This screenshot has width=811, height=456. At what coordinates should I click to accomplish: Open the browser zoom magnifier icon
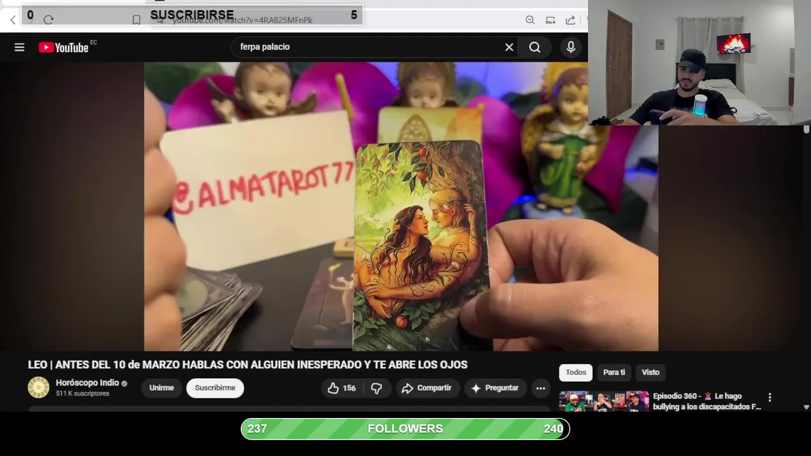click(530, 20)
